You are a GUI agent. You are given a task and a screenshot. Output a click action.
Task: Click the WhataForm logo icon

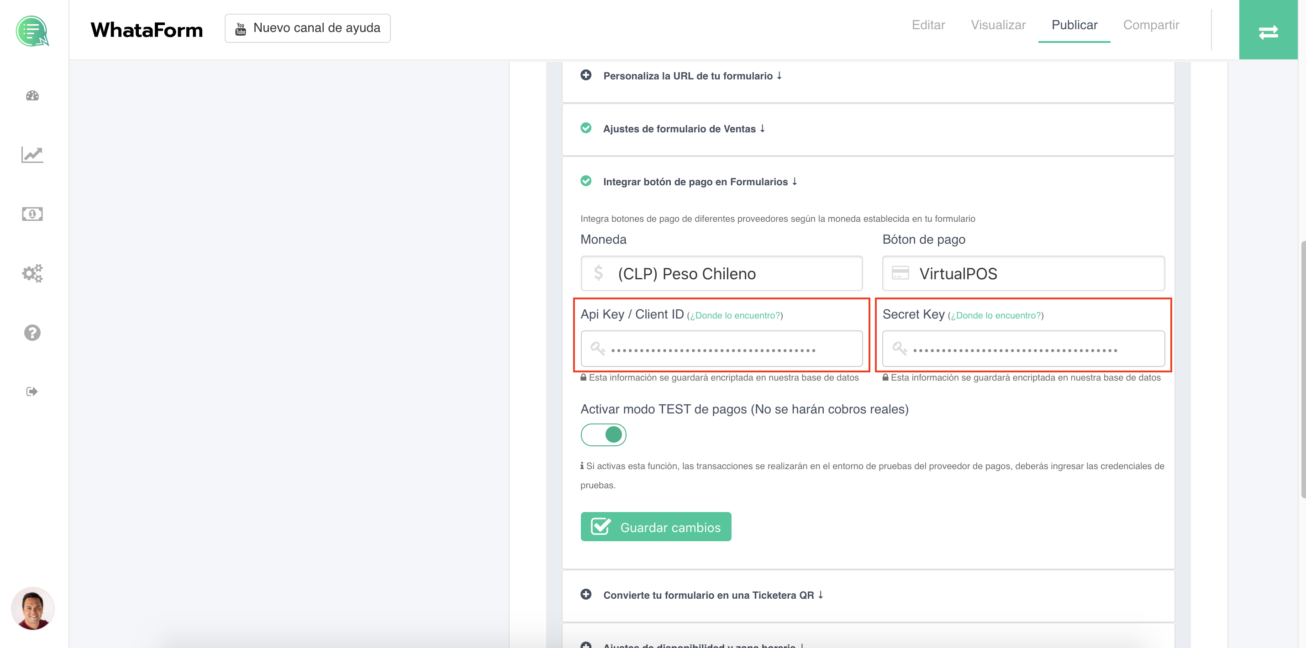point(32,31)
